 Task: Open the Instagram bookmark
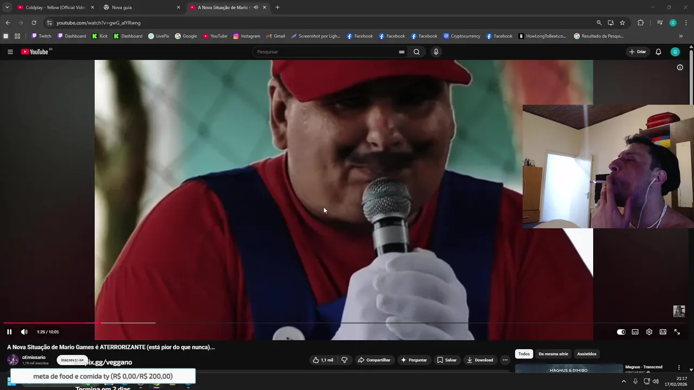(247, 36)
